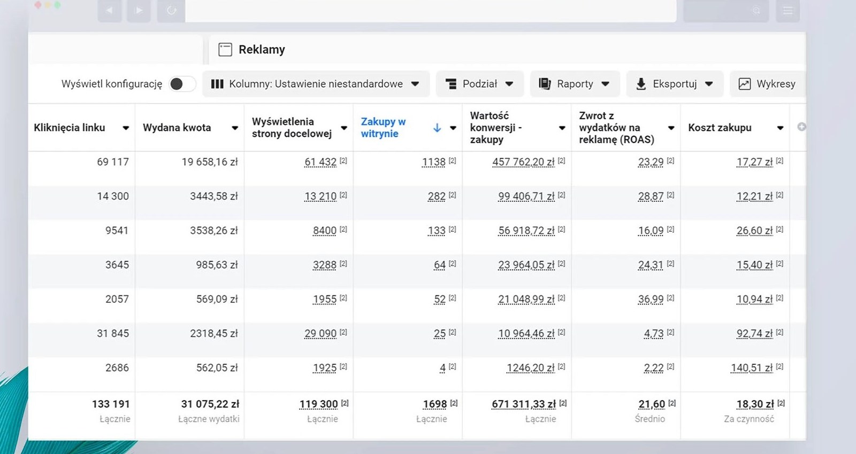Open the Raporty menu
Image resolution: width=856 pixels, height=454 pixels.
click(x=575, y=84)
